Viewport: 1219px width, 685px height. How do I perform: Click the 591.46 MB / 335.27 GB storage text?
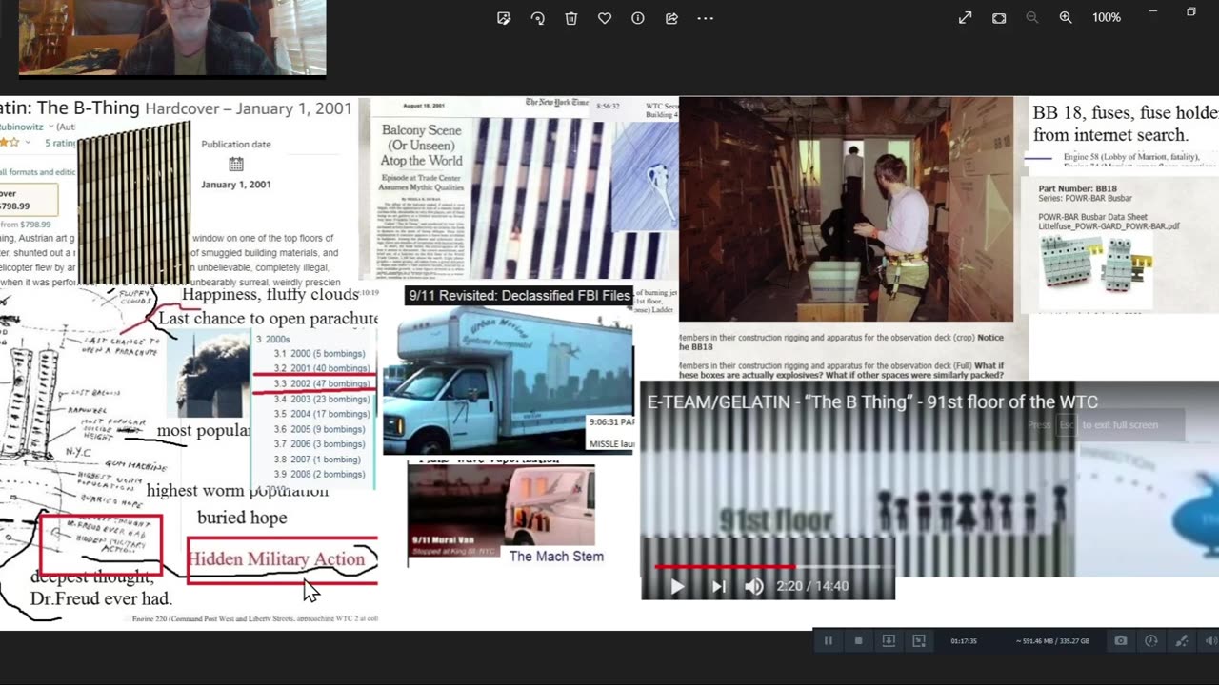click(1052, 641)
